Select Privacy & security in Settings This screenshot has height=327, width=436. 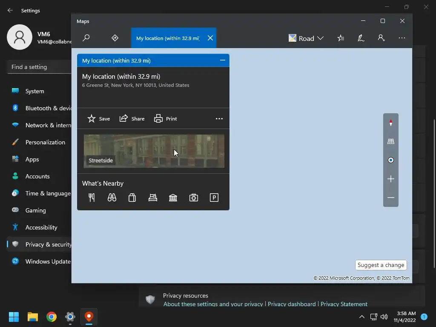(39, 244)
